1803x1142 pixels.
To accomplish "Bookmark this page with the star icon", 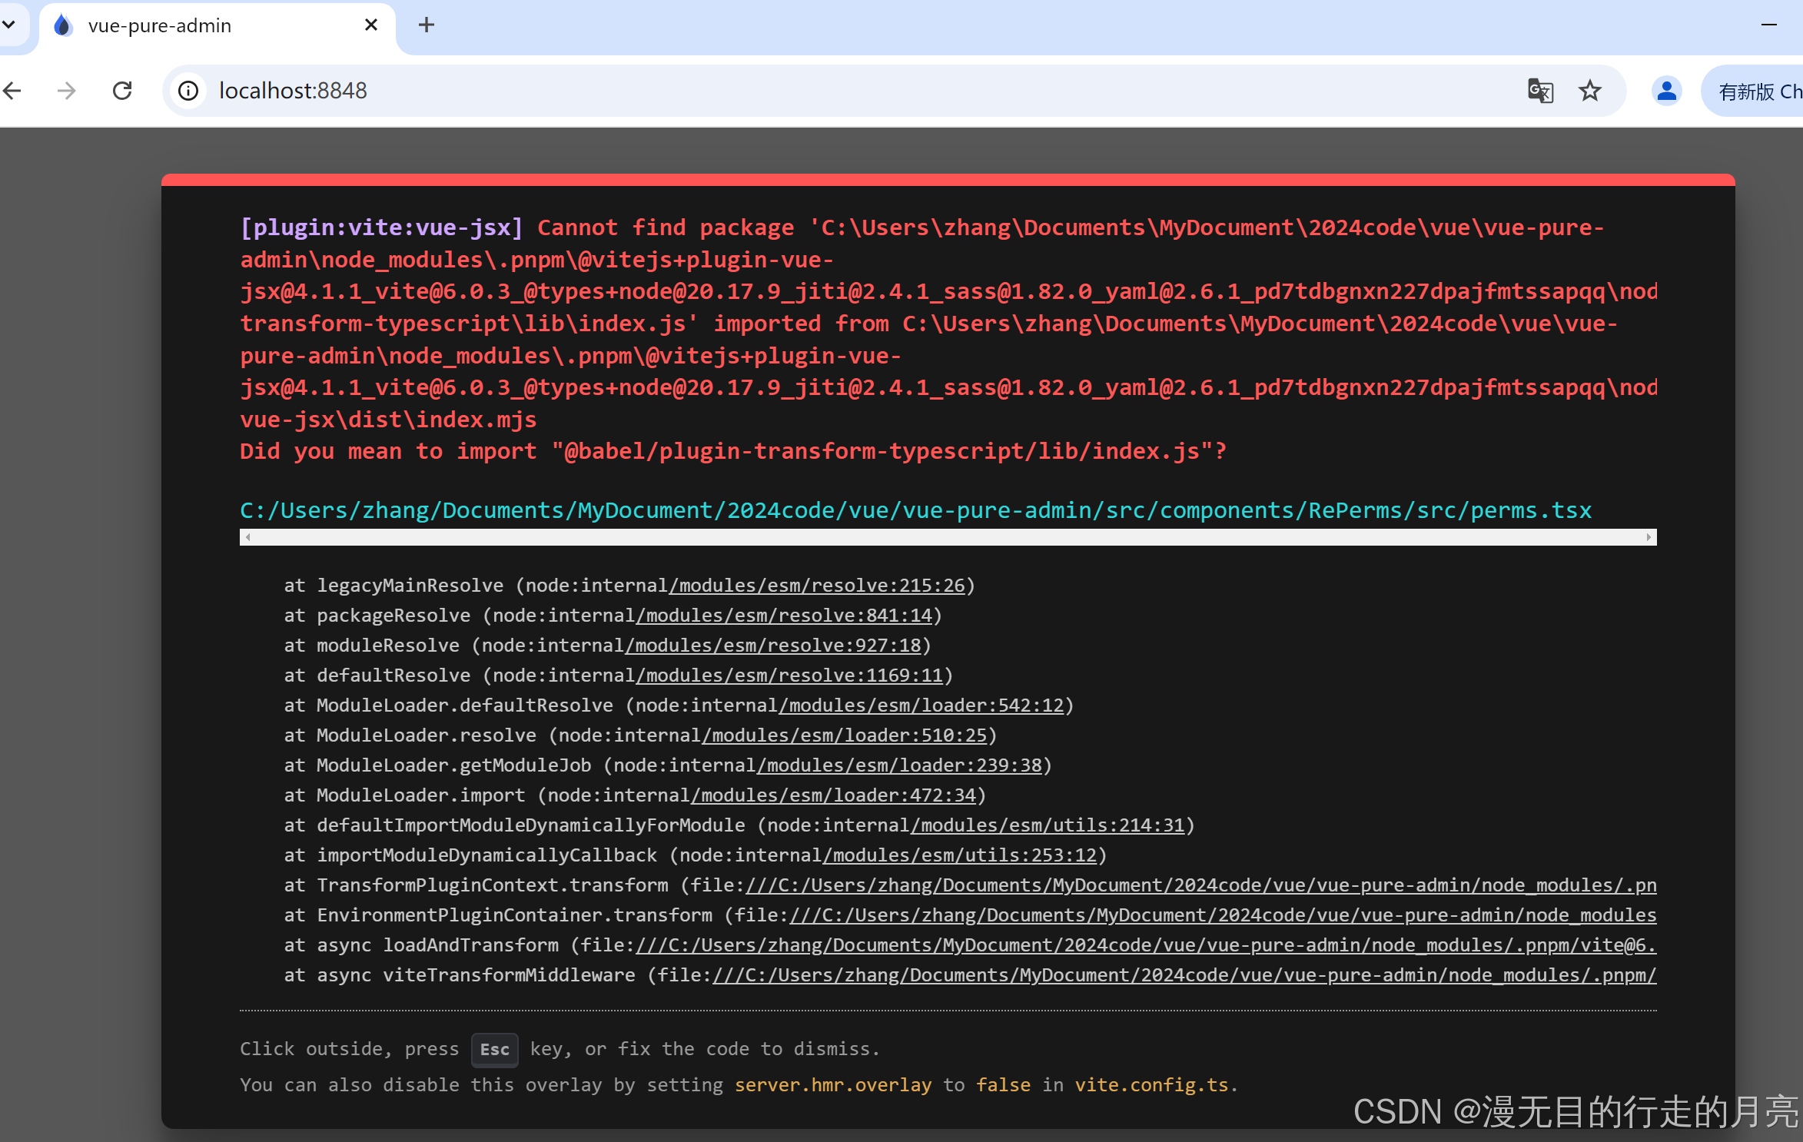I will (x=1589, y=91).
